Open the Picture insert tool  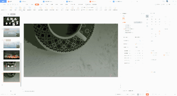16,9
